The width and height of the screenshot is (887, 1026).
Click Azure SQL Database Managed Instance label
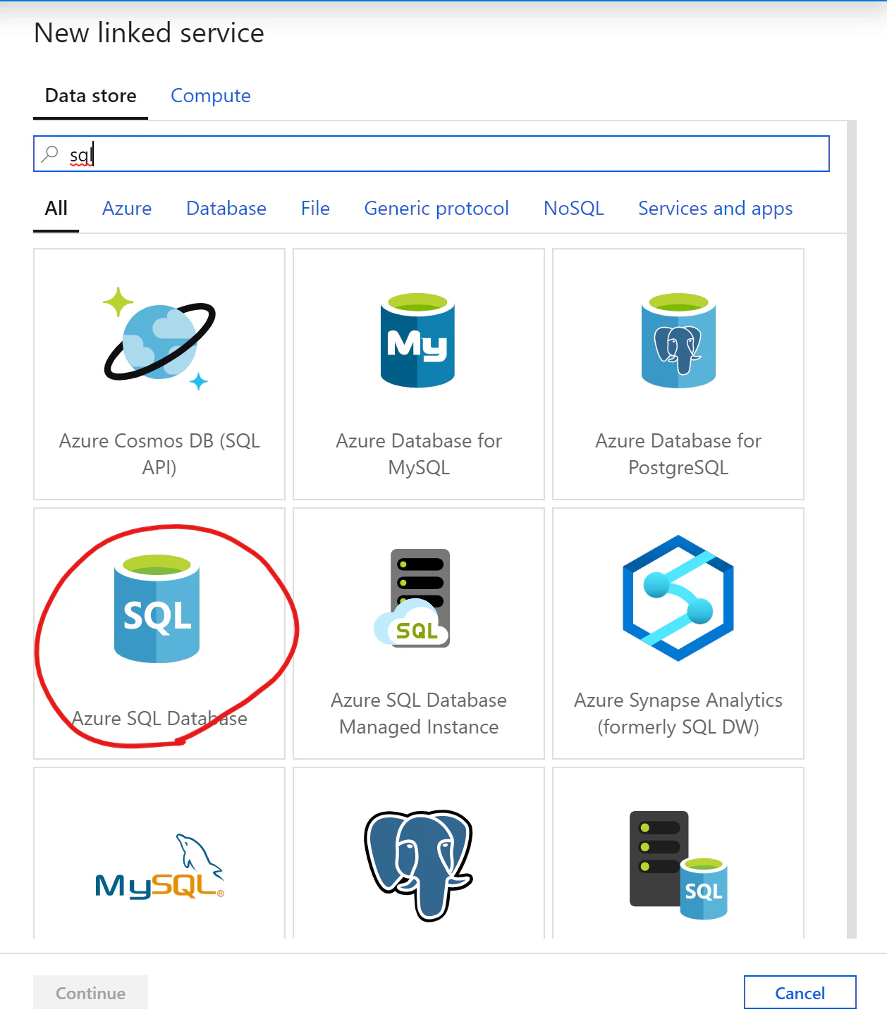pos(419,713)
